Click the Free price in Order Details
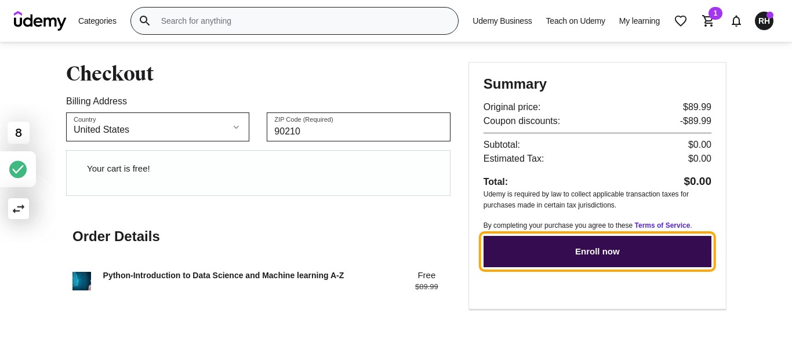 (x=427, y=275)
